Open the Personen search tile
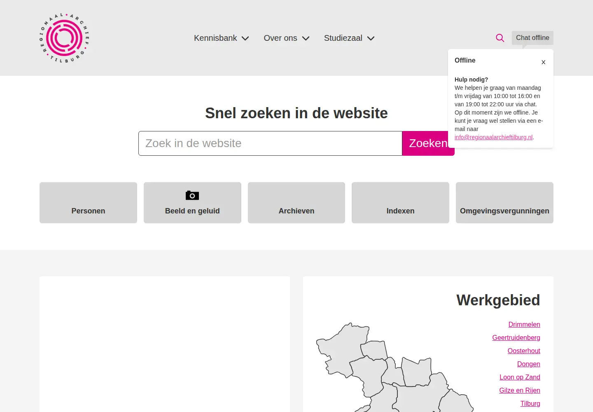 coord(88,203)
